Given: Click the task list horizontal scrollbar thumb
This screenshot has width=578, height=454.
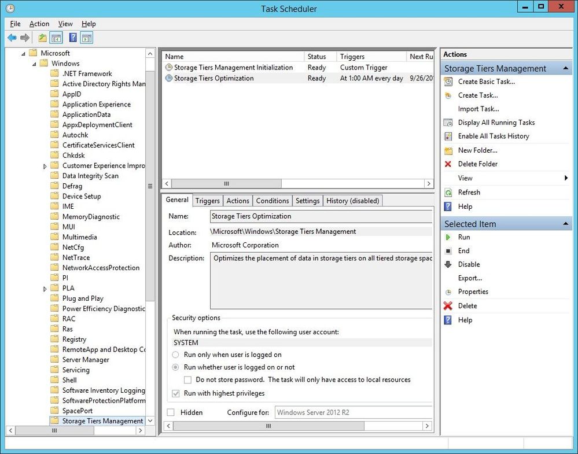Looking at the screenshot, I should (226, 183).
